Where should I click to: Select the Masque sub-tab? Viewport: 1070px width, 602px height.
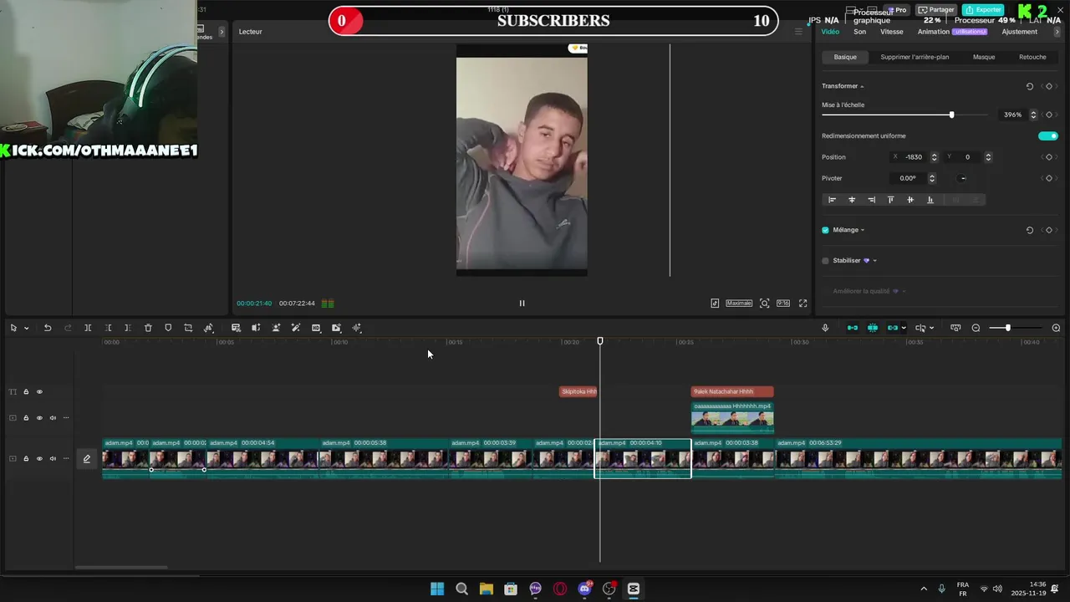pyautogui.click(x=984, y=57)
